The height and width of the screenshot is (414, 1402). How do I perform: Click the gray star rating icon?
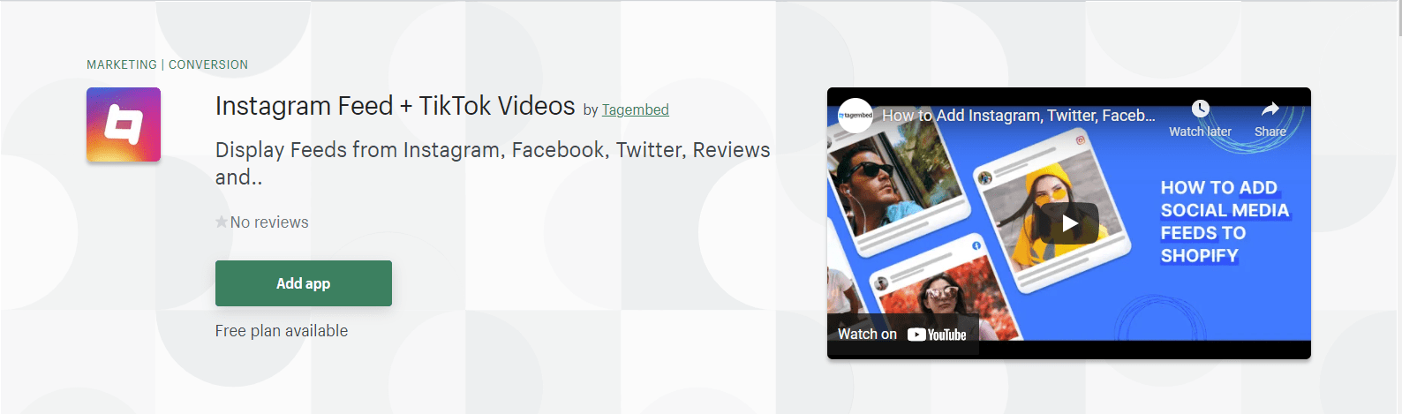click(x=222, y=222)
